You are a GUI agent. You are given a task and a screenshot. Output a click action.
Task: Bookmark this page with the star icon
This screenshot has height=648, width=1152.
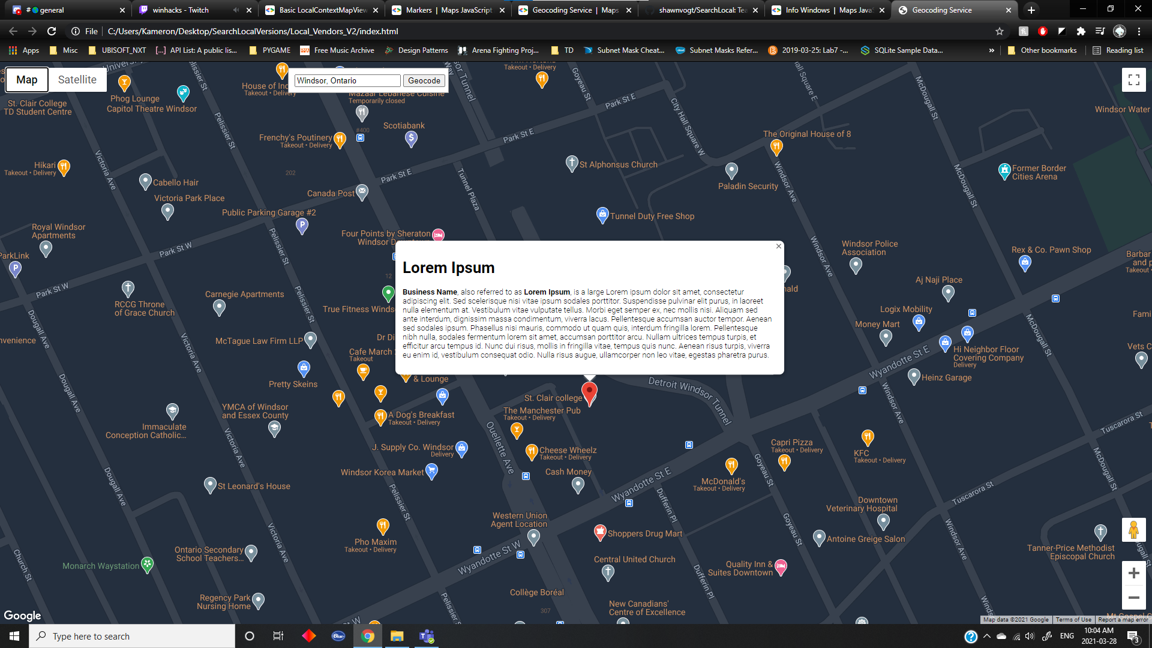[x=999, y=31]
